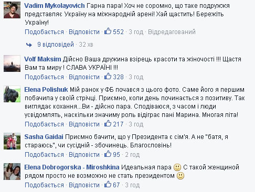Image resolution: width=255 pixels, height=192 pixels.
Task: Reply to Volf Maksim's comment via Відповісти
Action: coord(84,77)
